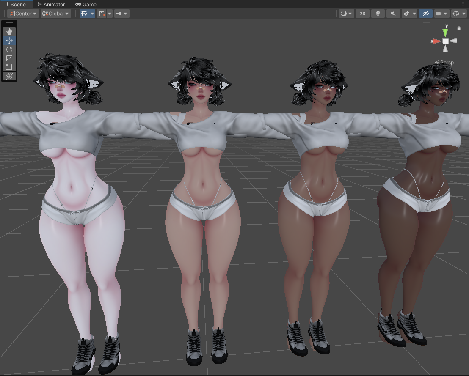Open scene effects options arrow
This screenshot has height=376, width=469.
pos(414,14)
